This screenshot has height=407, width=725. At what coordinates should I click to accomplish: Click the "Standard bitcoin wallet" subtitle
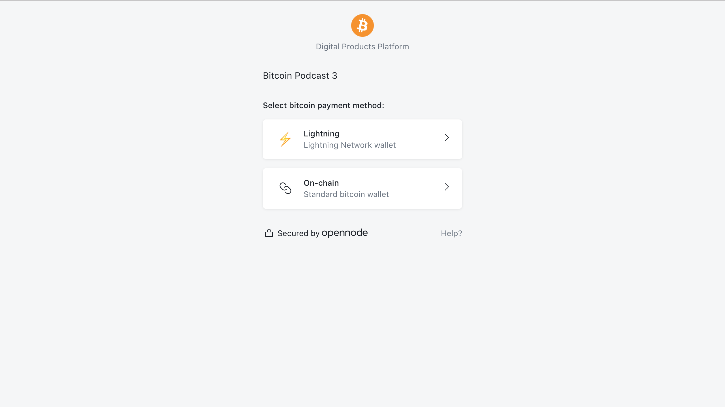[346, 194]
